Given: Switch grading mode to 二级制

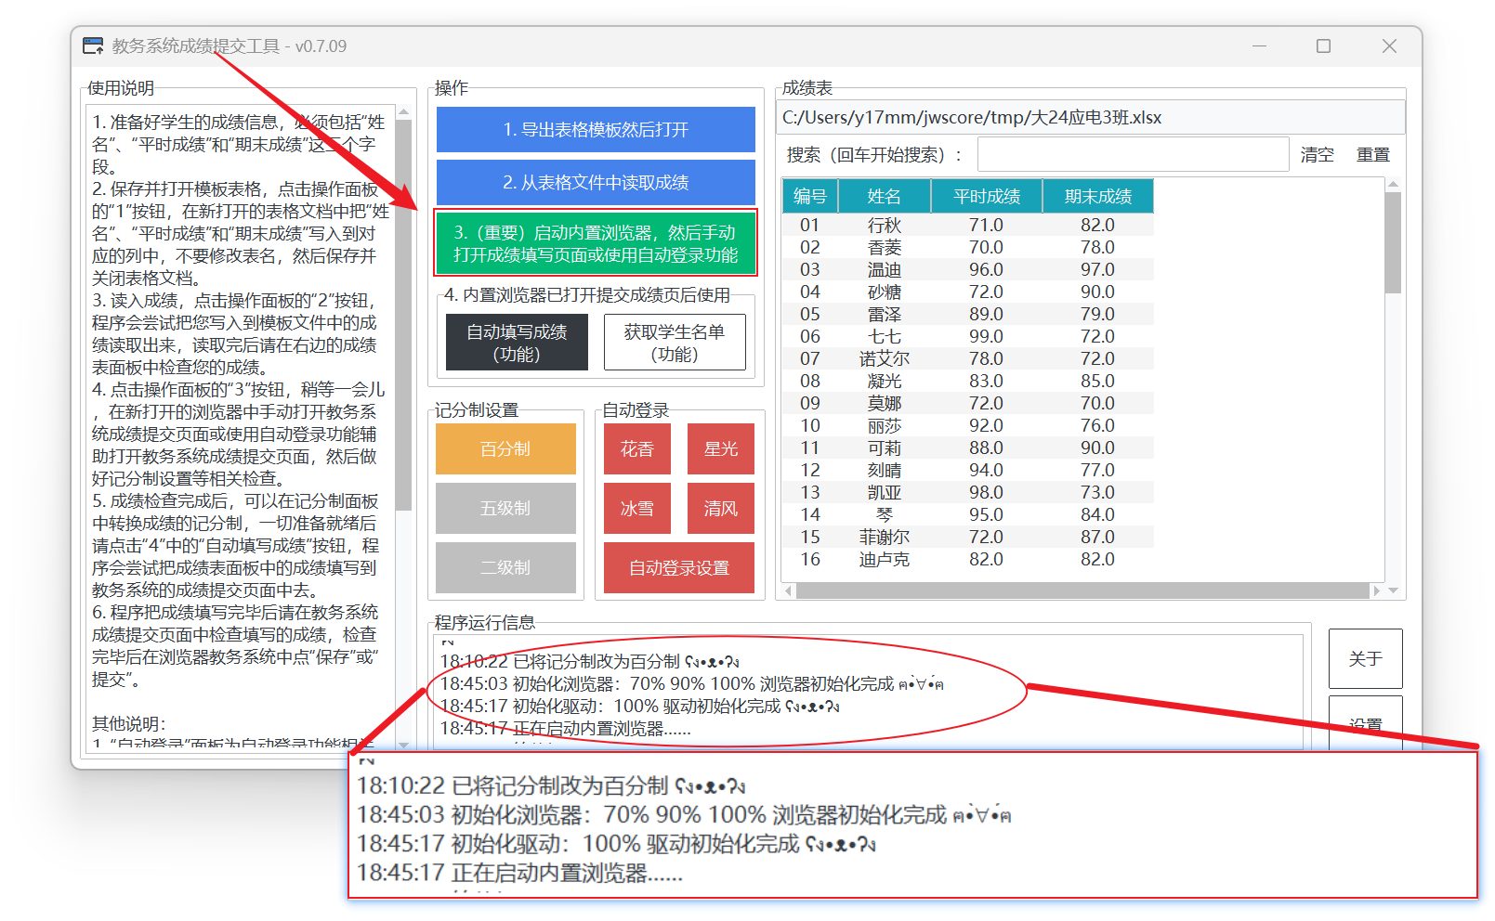Looking at the screenshot, I should coord(505,567).
